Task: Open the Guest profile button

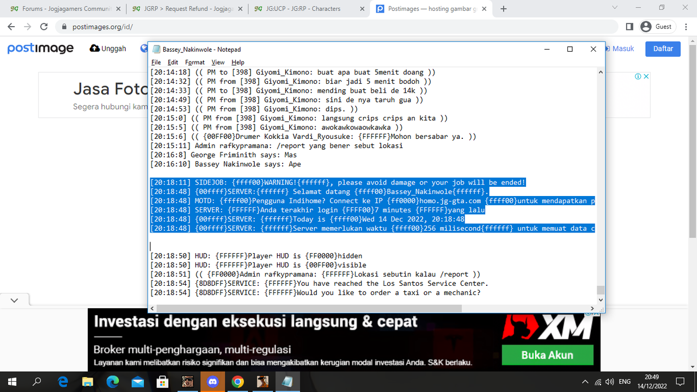Action: 657,27
